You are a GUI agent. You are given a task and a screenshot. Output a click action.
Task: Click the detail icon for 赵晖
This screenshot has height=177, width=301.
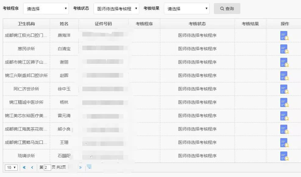click(x=285, y=76)
